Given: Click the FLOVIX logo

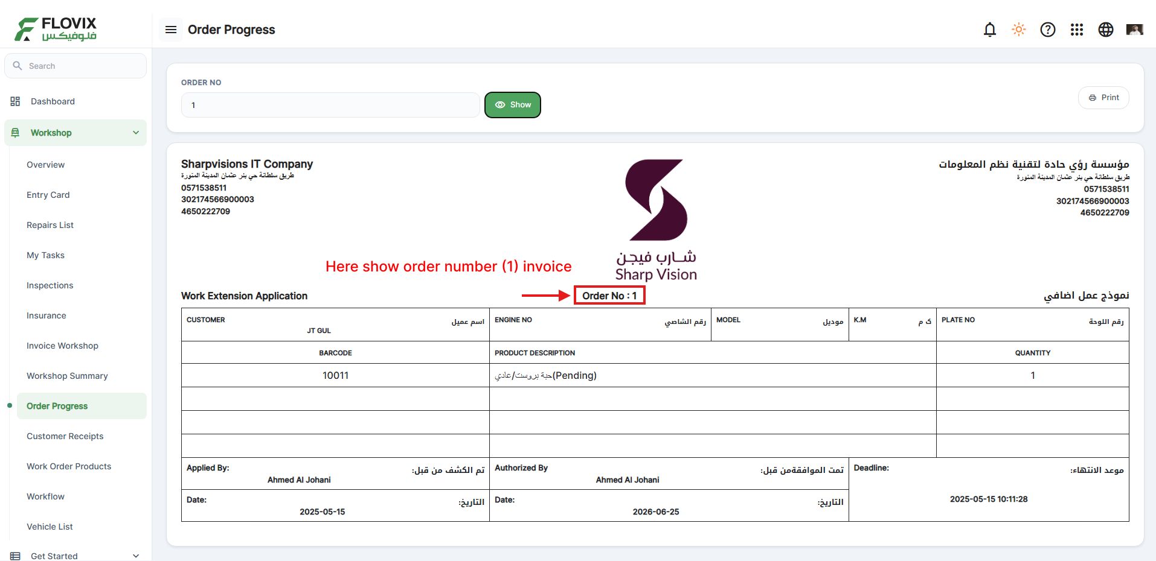Looking at the screenshot, I should (56, 29).
